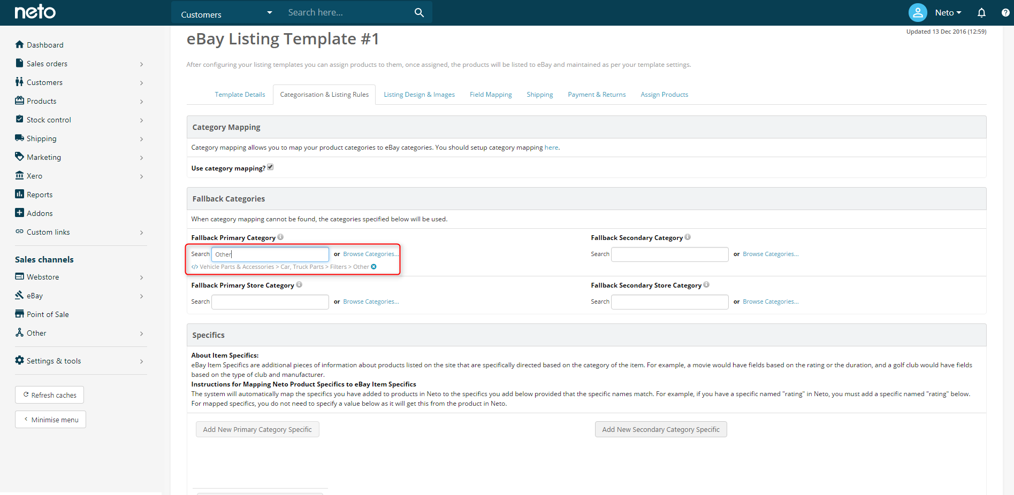The image size is (1014, 495).
Task: Click the Refresh caches button
Action: point(49,395)
